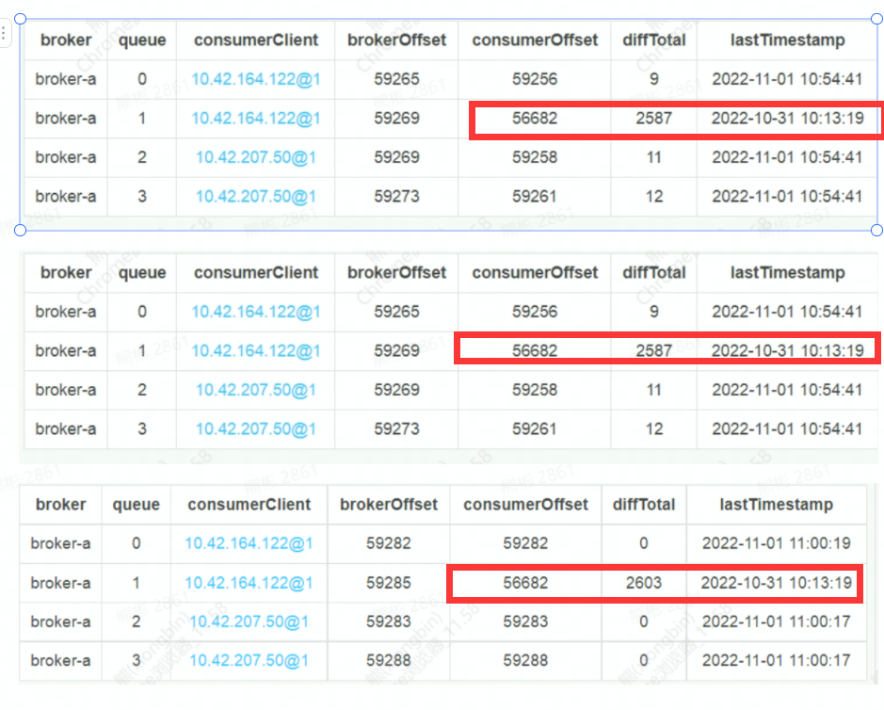Select the highlighted consumerOffset 56682 in first table

click(x=534, y=119)
